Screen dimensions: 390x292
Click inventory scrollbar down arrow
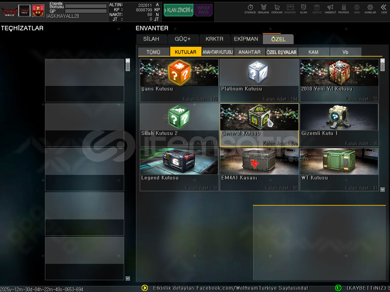click(382, 190)
